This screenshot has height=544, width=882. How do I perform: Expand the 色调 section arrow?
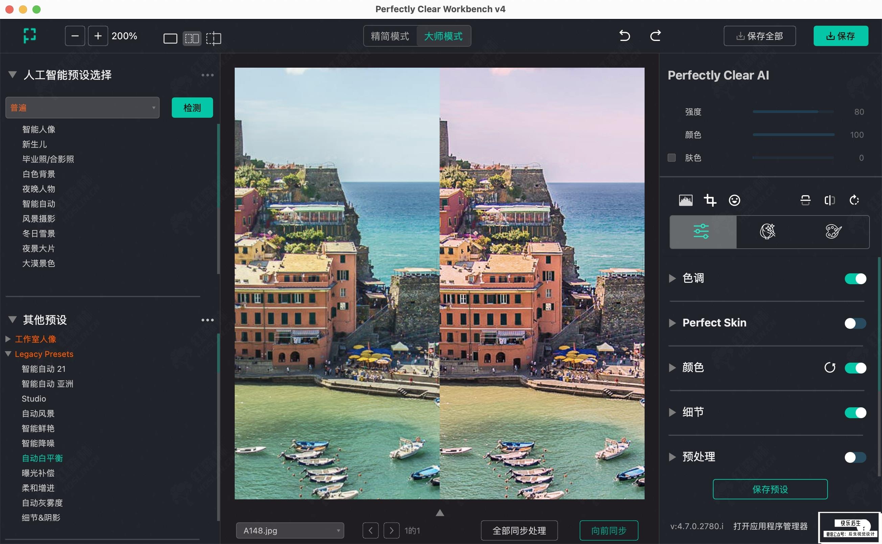coord(672,278)
